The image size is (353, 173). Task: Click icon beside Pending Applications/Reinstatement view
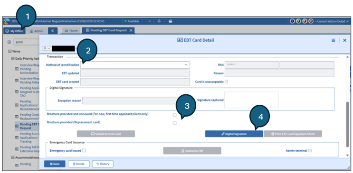tap(17, 105)
